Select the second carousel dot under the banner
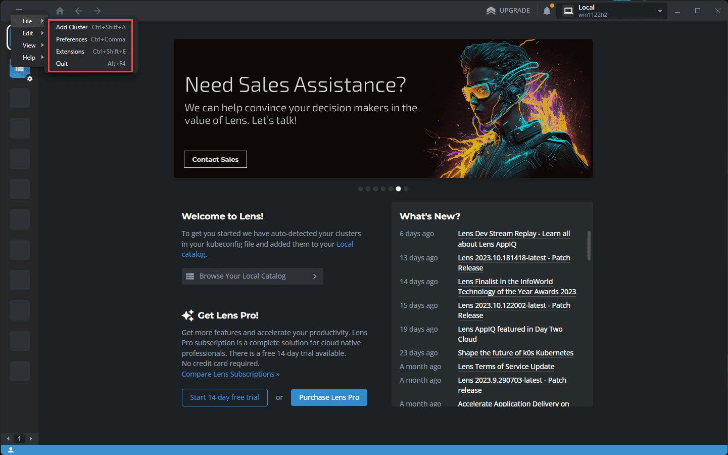This screenshot has width=728, height=455. [x=368, y=189]
